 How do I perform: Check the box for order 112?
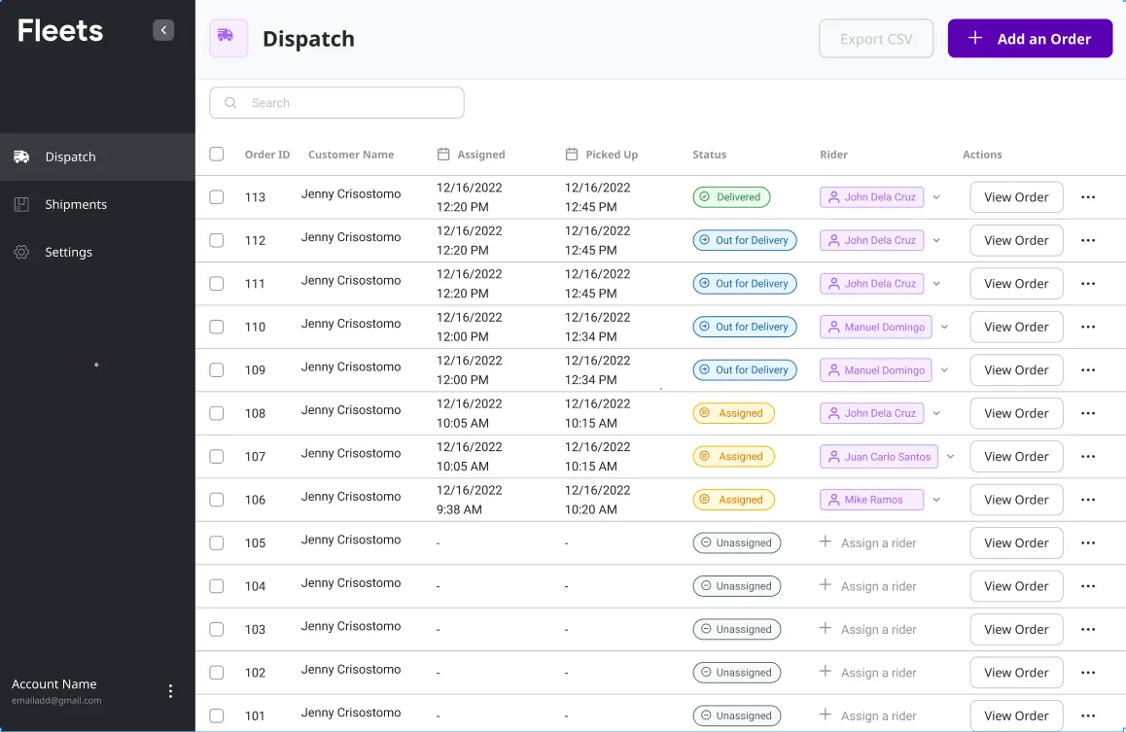(x=216, y=240)
